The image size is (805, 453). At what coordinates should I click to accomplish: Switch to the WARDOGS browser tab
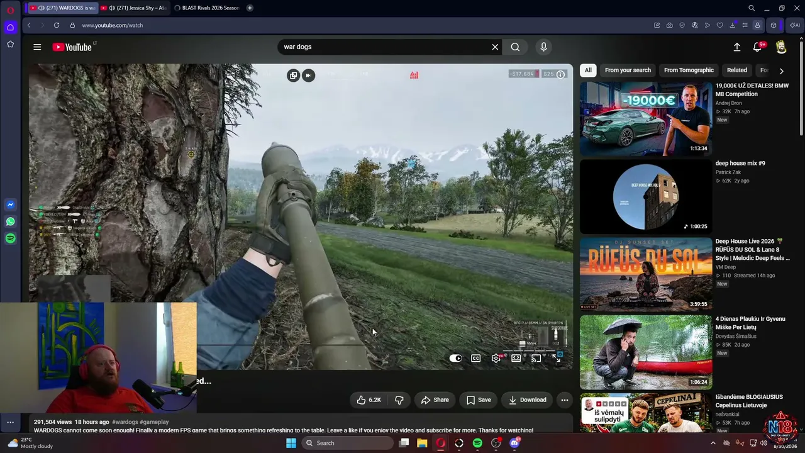[x=62, y=8]
